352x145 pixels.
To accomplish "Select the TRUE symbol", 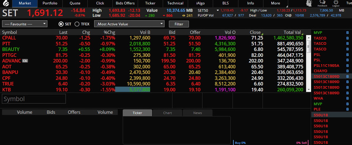I will [x=8, y=84].
